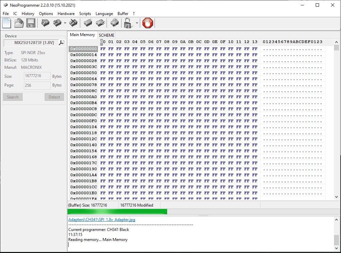Click the New blank file toolbar icon
Image resolution: width=341 pixels, height=253 pixels.
coord(7,23)
